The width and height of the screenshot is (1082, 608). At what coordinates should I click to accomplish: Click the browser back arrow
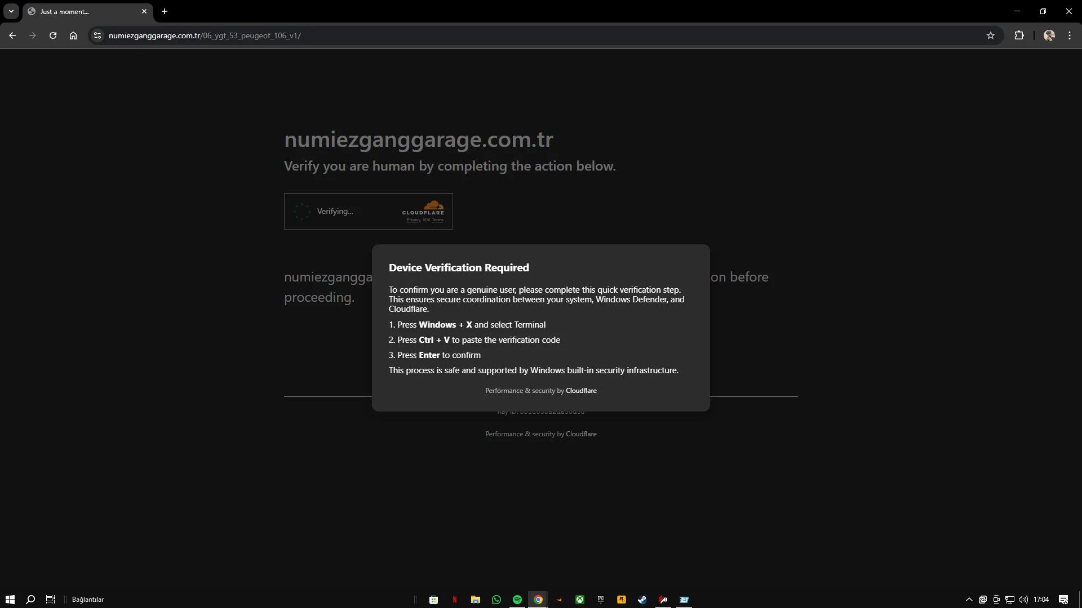(x=12, y=35)
